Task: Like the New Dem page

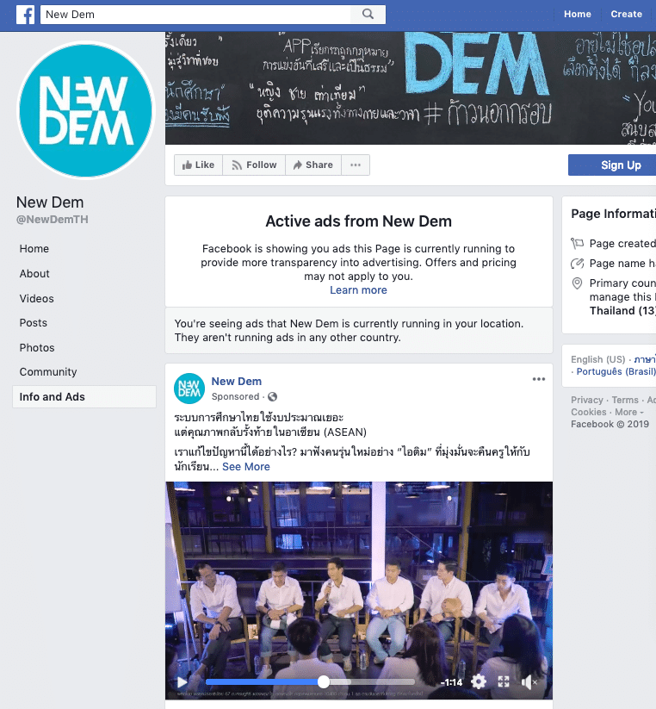Action: click(198, 165)
